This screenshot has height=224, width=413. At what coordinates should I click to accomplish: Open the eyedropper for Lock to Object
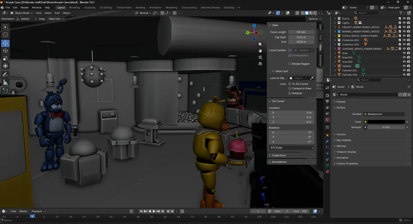tap(312, 78)
